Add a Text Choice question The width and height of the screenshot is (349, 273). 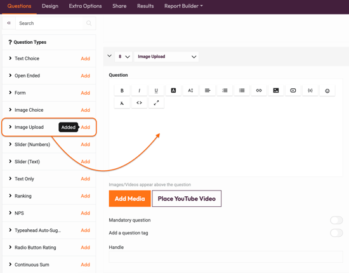tap(85, 58)
